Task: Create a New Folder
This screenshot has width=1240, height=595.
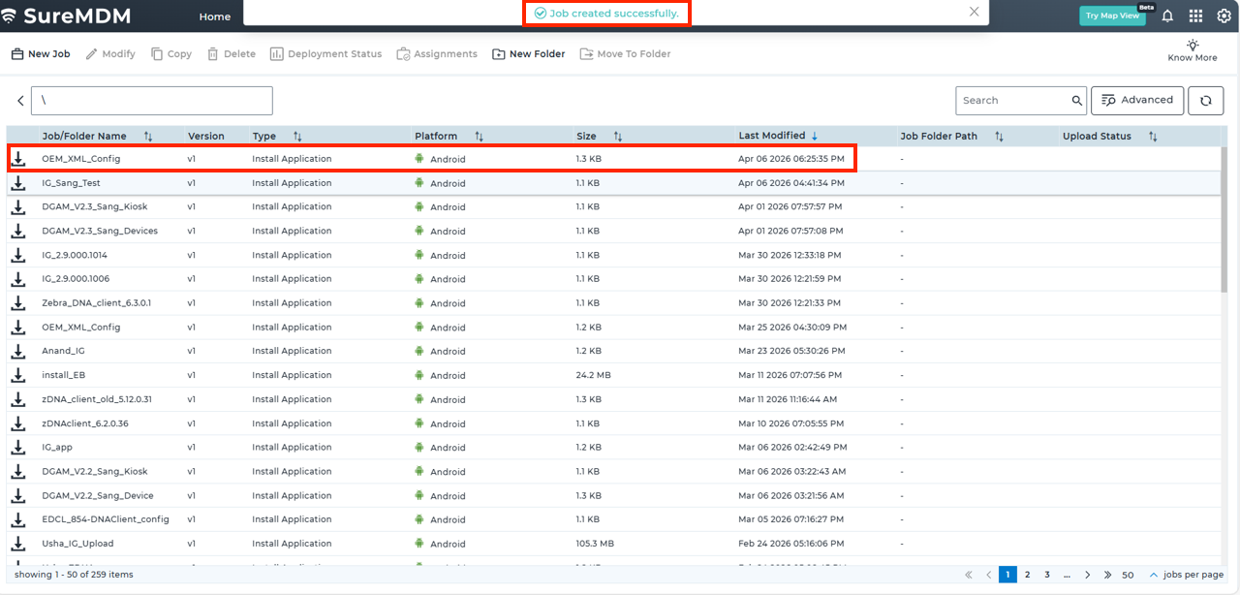Action: coord(528,54)
